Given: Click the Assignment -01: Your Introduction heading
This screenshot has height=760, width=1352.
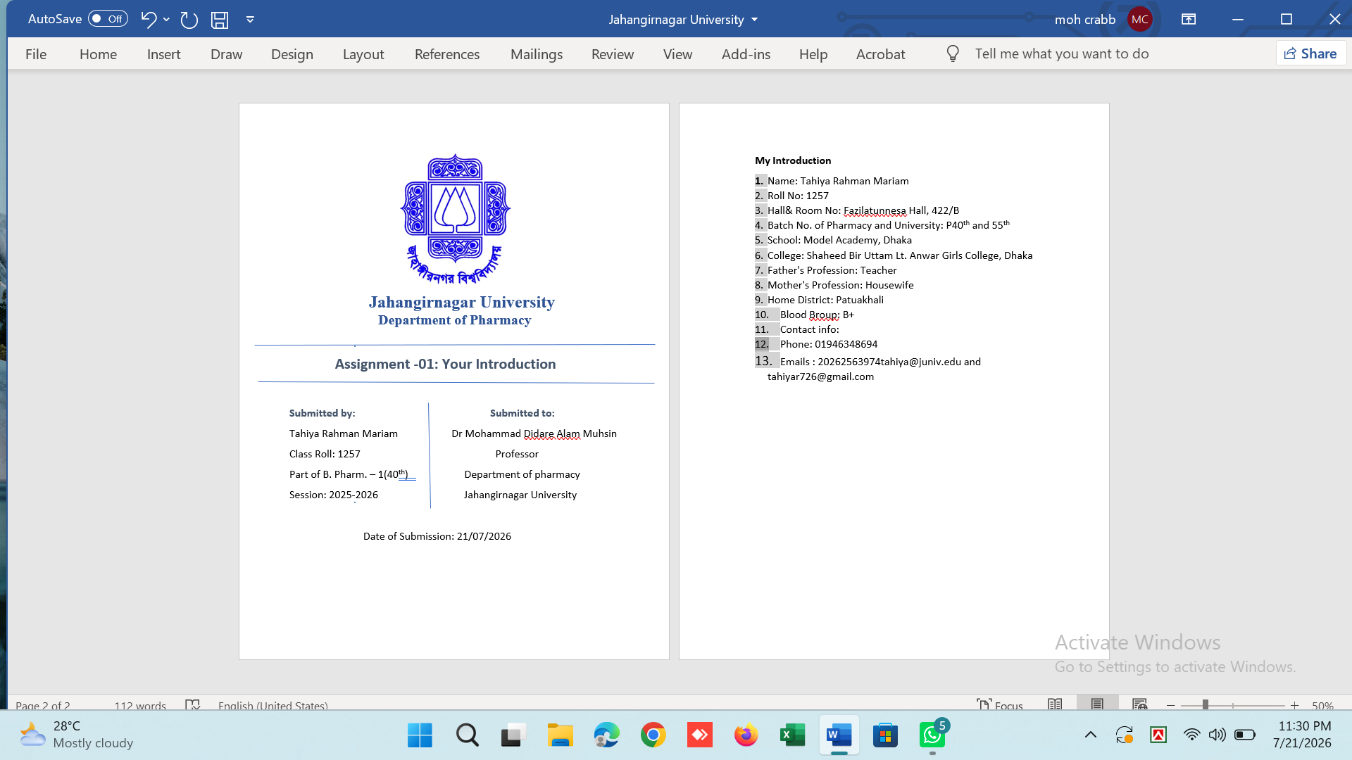Looking at the screenshot, I should point(445,364).
